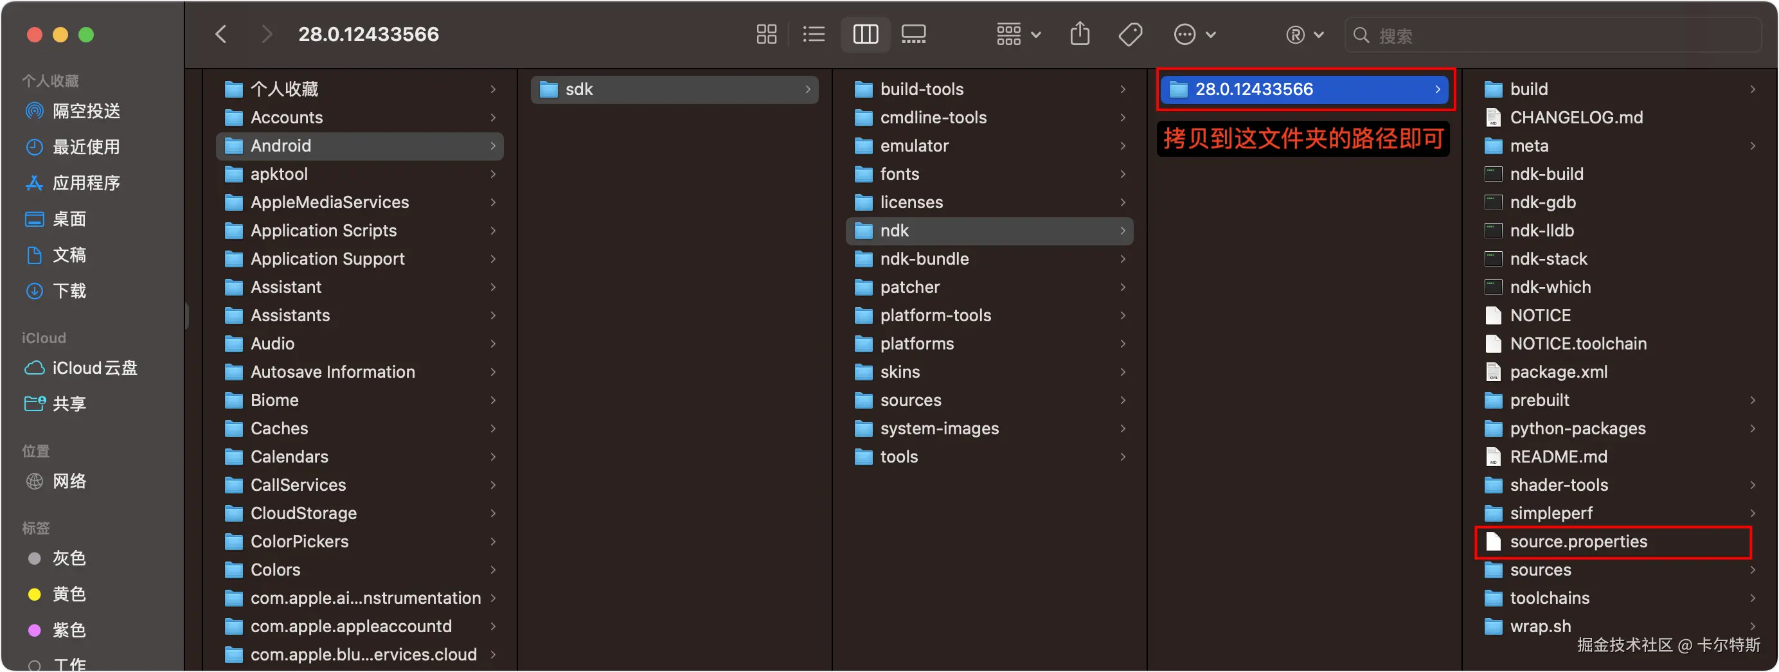Select the platform-tools folder
Screen dimensions: 1779x672
(x=990, y=315)
